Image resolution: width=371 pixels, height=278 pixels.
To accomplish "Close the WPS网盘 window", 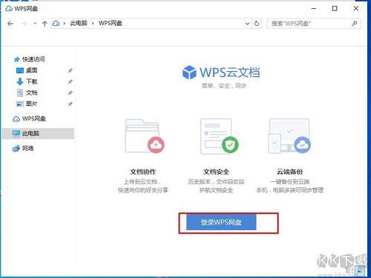I will [x=356, y=9].
